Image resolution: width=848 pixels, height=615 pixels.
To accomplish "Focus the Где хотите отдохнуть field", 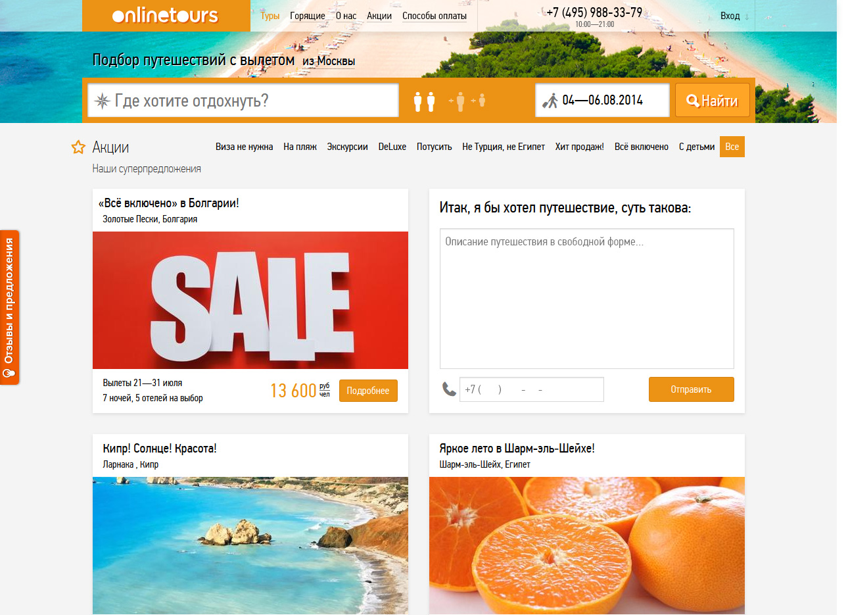I will click(243, 101).
